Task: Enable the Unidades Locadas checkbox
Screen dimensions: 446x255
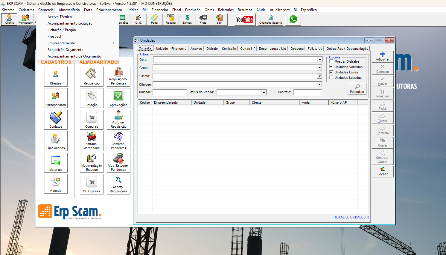Action: tap(331, 78)
